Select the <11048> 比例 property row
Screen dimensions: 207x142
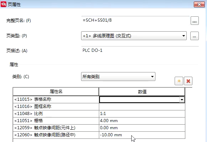(x=56, y=114)
